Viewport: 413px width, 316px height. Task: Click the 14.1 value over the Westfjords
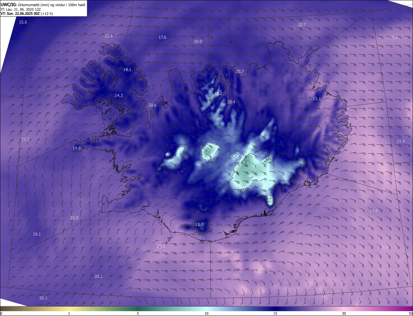127,70
